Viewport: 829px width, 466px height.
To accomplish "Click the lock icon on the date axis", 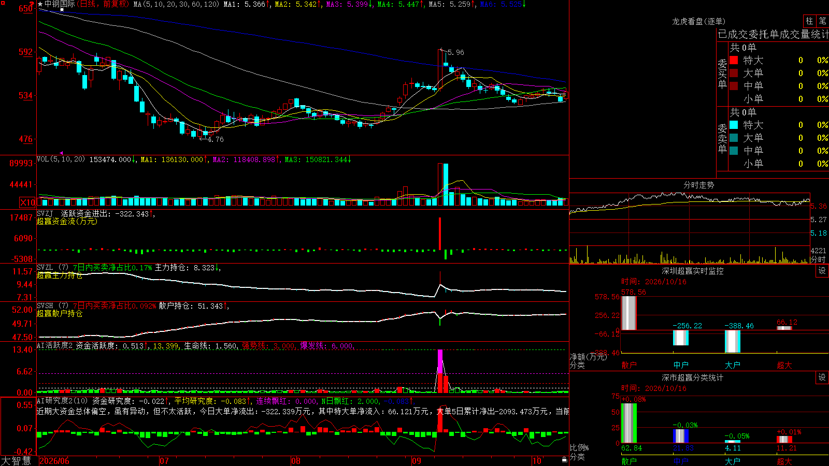I will [x=564, y=460].
